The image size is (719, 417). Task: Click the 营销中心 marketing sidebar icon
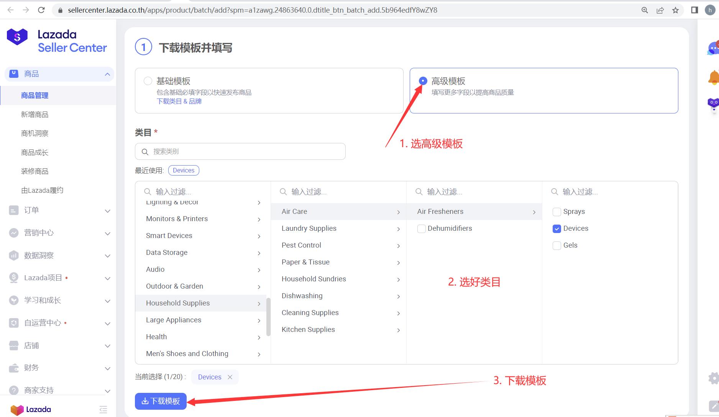[x=14, y=233]
